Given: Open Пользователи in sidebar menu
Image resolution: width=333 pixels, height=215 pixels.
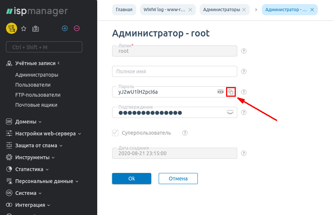Looking at the screenshot, I should [x=33, y=85].
